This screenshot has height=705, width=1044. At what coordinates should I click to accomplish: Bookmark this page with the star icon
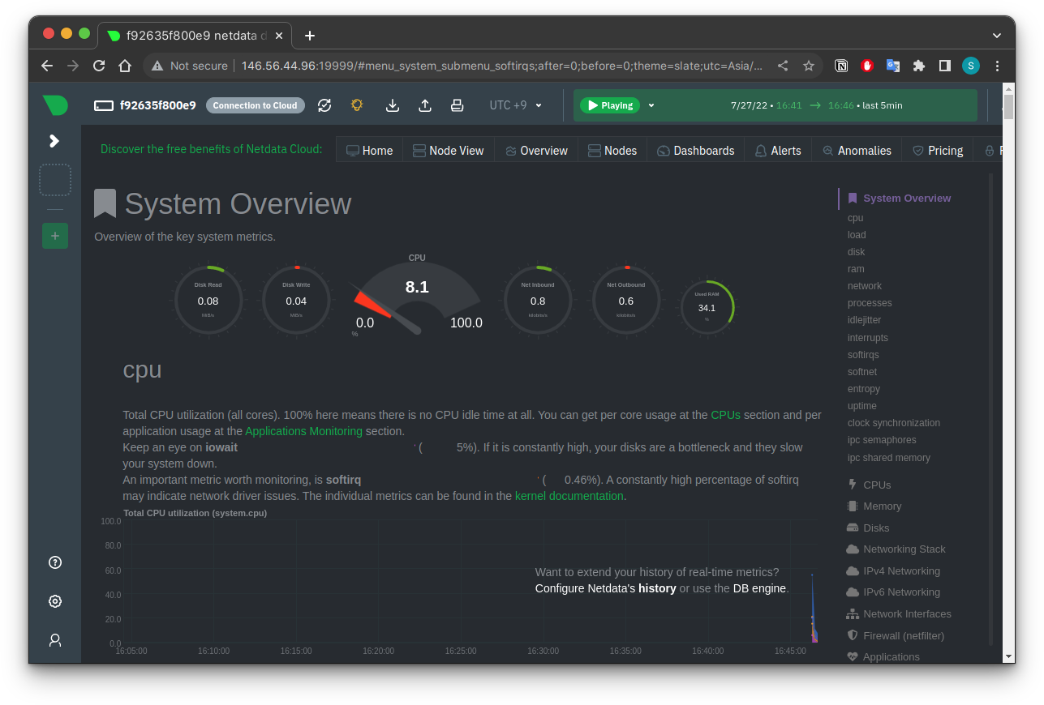[808, 66]
